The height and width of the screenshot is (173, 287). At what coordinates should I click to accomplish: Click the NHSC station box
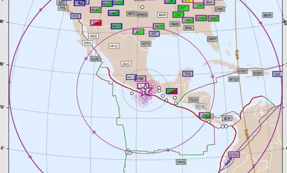[x=213, y=19]
